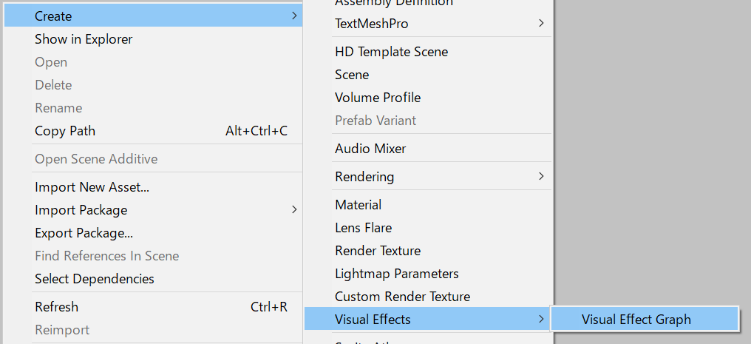
Task: Select Import New Asset option
Action: click(92, 187)
